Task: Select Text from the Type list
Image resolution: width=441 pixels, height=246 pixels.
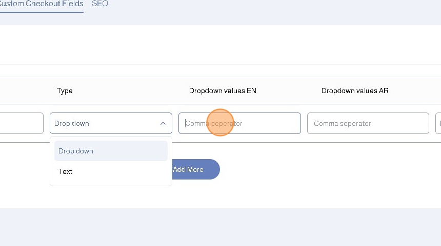Action: coord(66,171)
